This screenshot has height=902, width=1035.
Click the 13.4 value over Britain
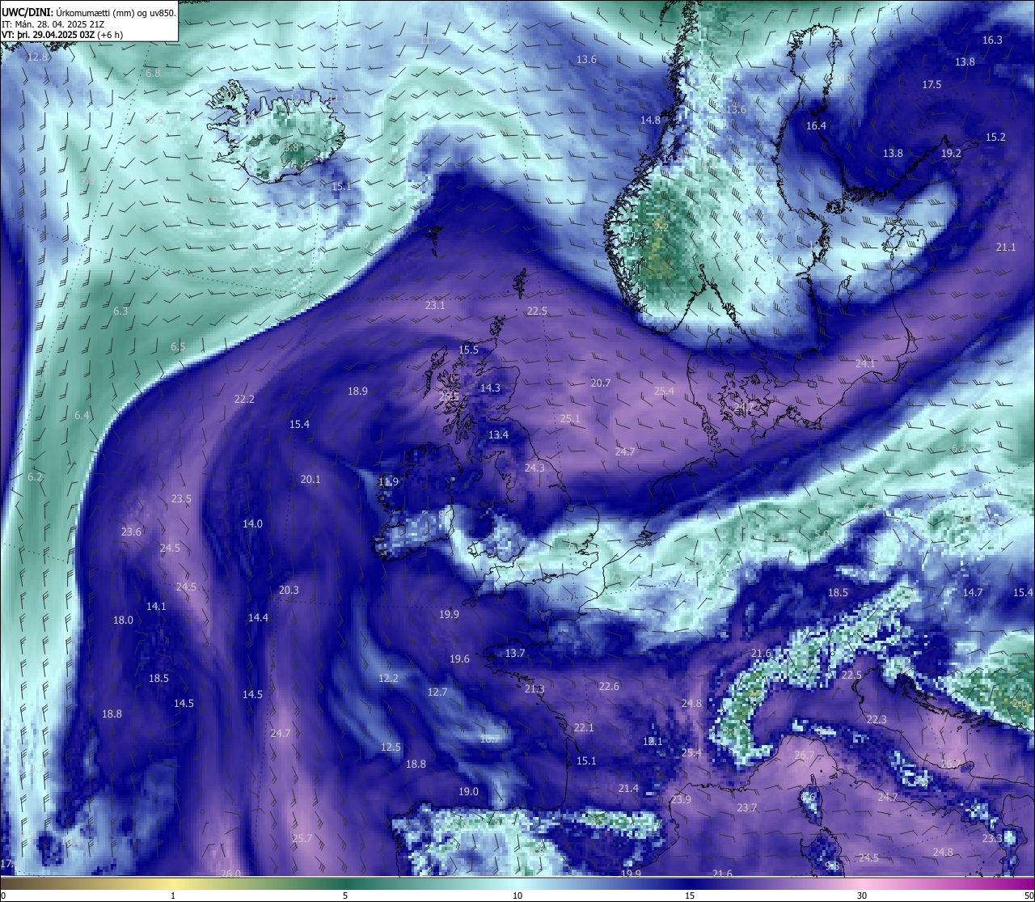click(499, 435)
